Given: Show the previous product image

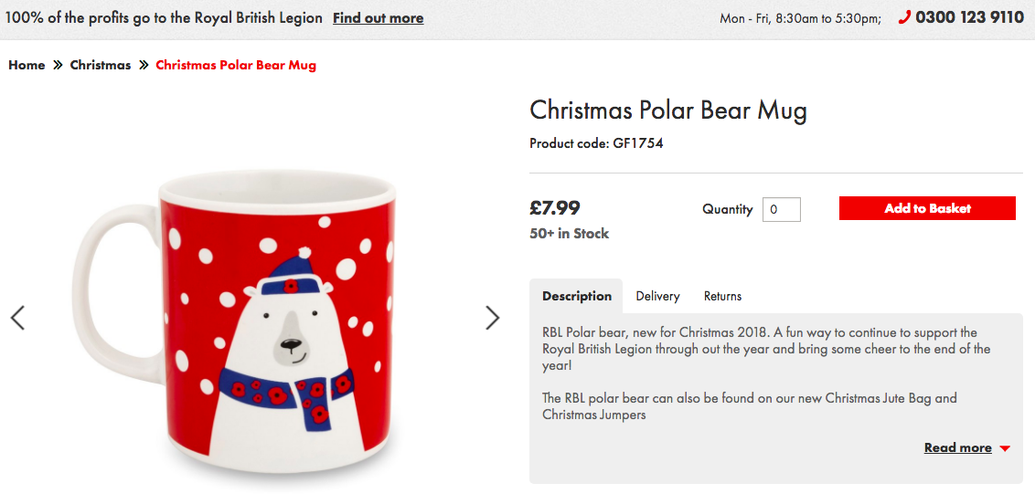Looking at the screenshot, I should [17, 318].
